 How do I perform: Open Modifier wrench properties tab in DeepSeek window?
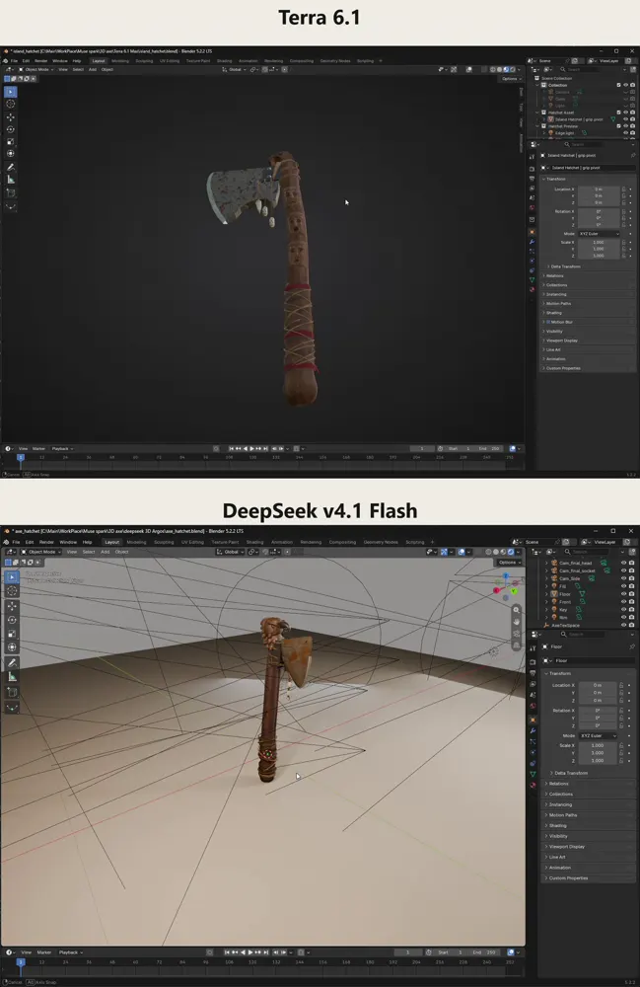[533, 730]
